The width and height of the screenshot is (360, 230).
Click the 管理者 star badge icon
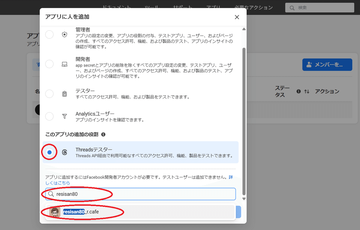[64, 34]
